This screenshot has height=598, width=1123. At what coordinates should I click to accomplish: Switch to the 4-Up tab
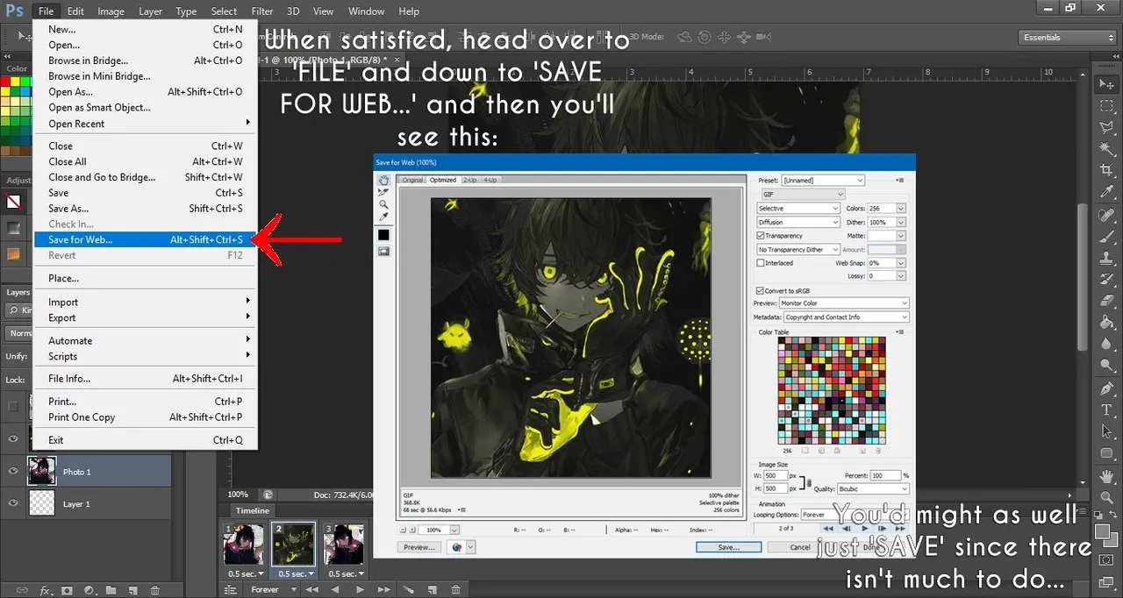click(x=490, y=180)
